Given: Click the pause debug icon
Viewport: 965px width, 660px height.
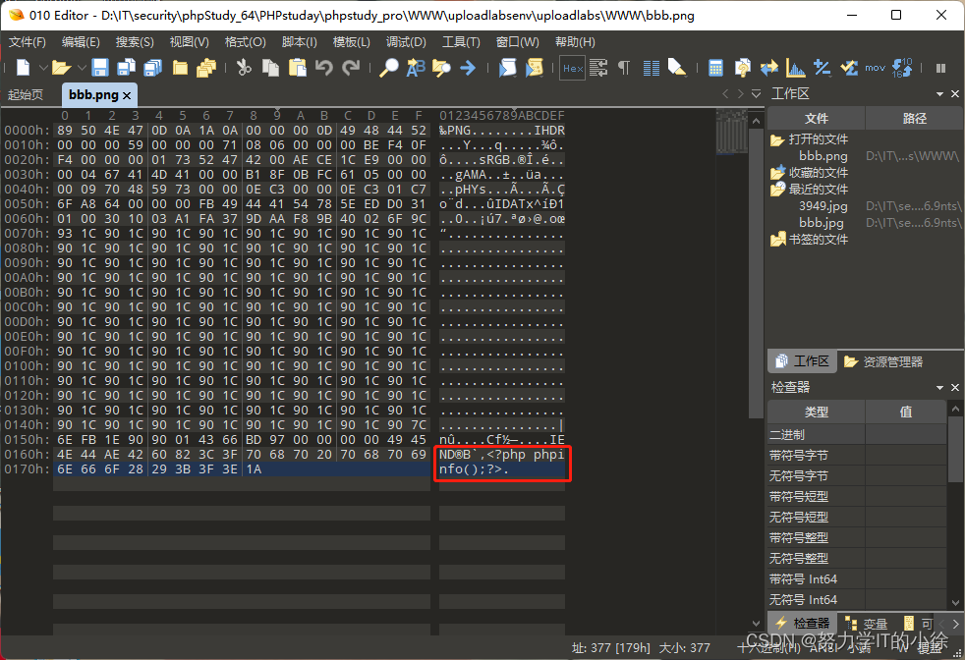Looking at the screenshot, I should coord(940,69).
